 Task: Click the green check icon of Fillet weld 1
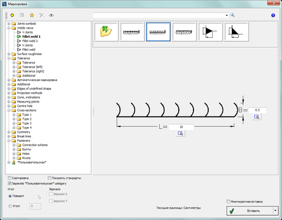tap(19, 37)
